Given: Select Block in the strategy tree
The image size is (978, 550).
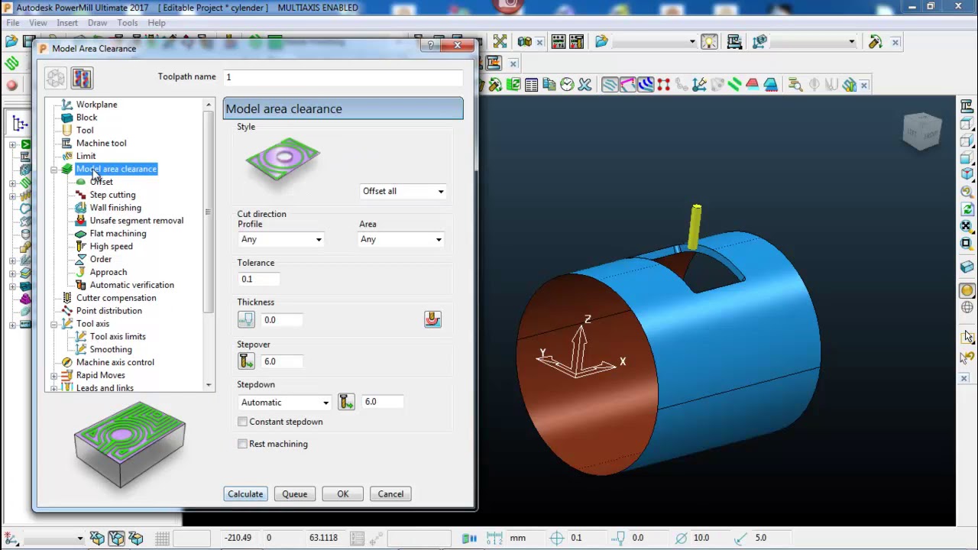Looking at the screenshot, I should pyautogui.click(x=86, y=118).
